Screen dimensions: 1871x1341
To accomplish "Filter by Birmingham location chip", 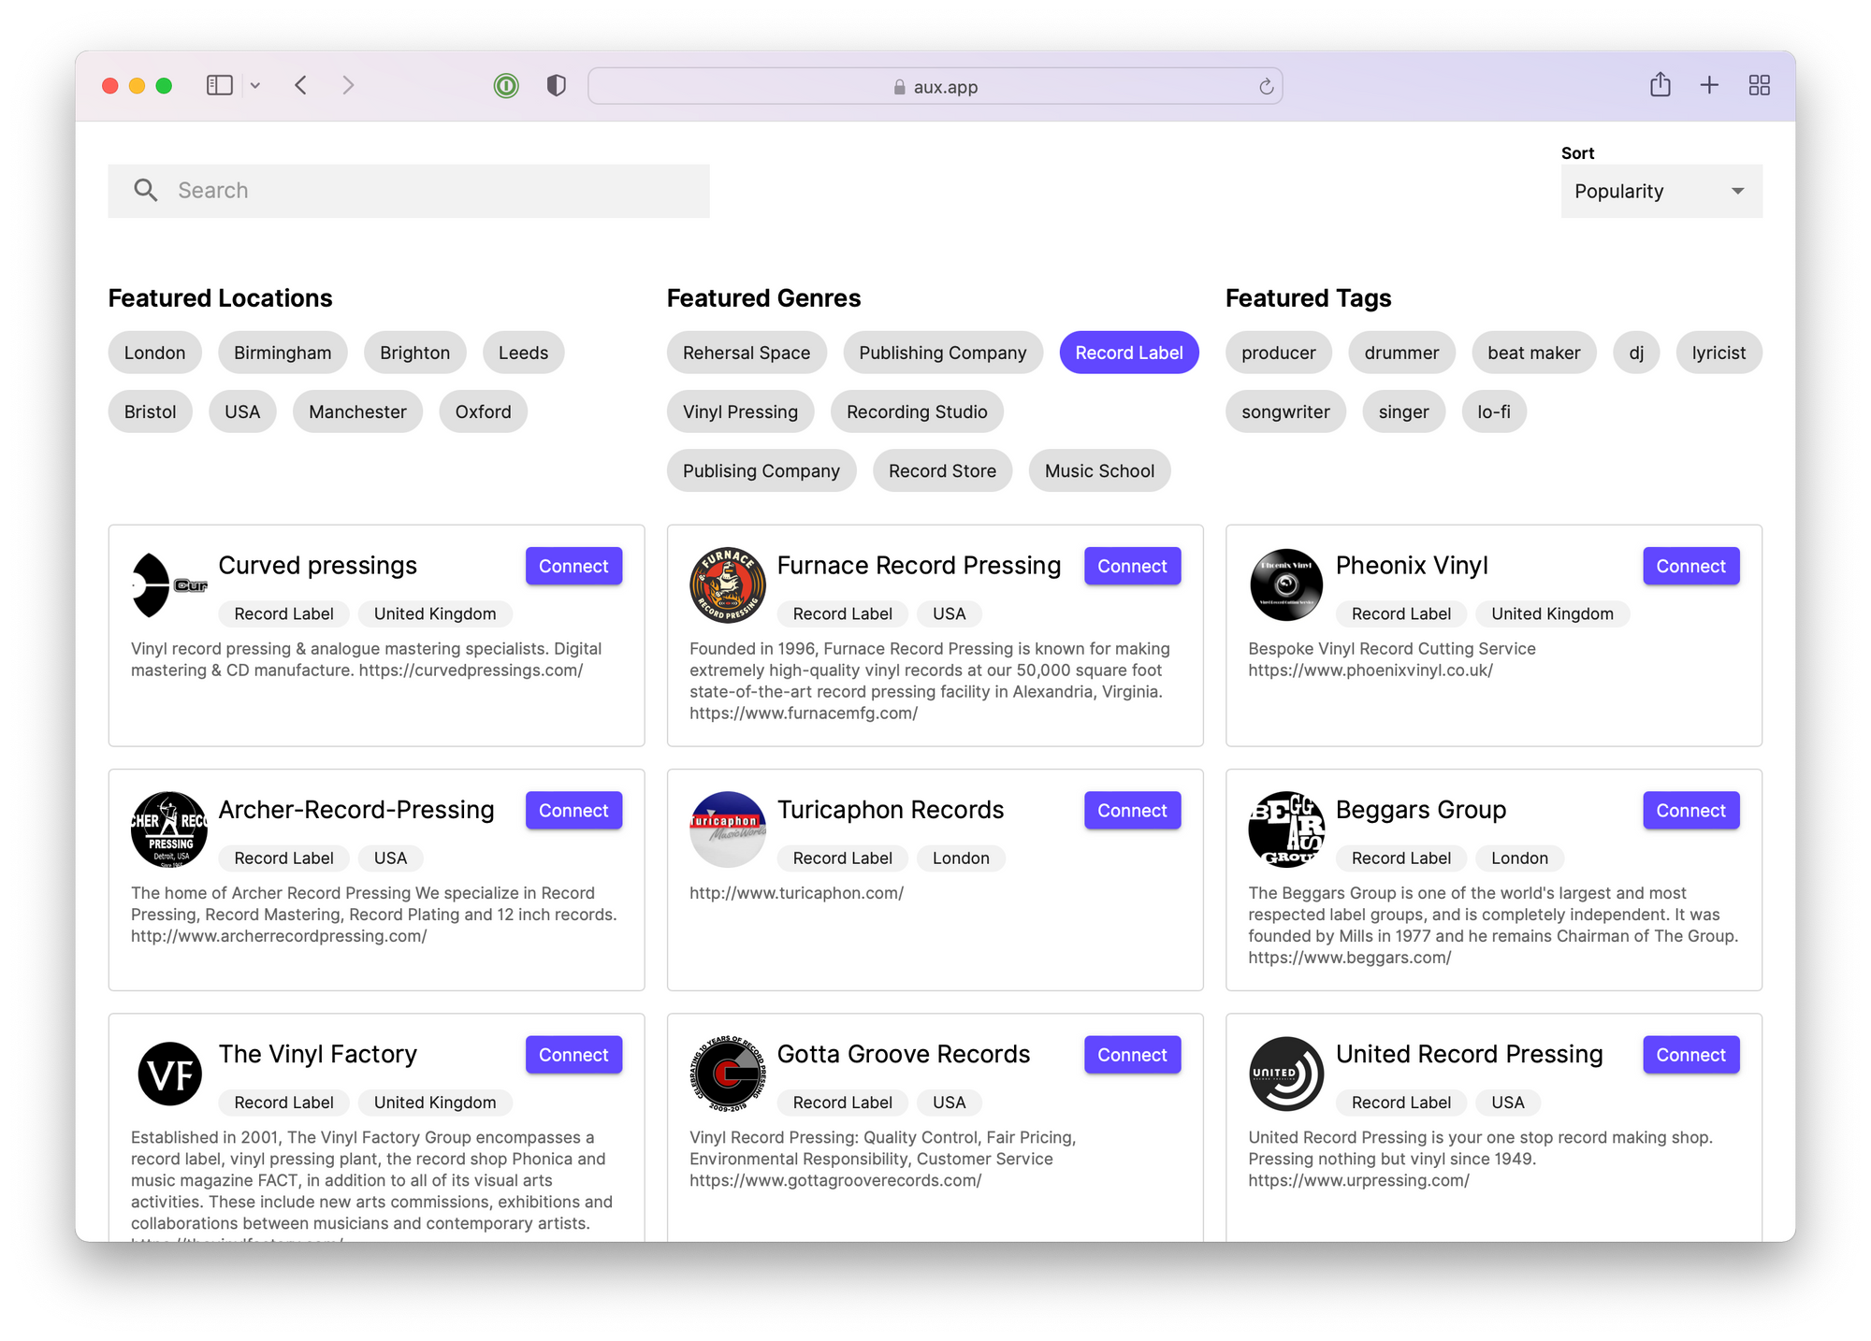I will point(283,353).
